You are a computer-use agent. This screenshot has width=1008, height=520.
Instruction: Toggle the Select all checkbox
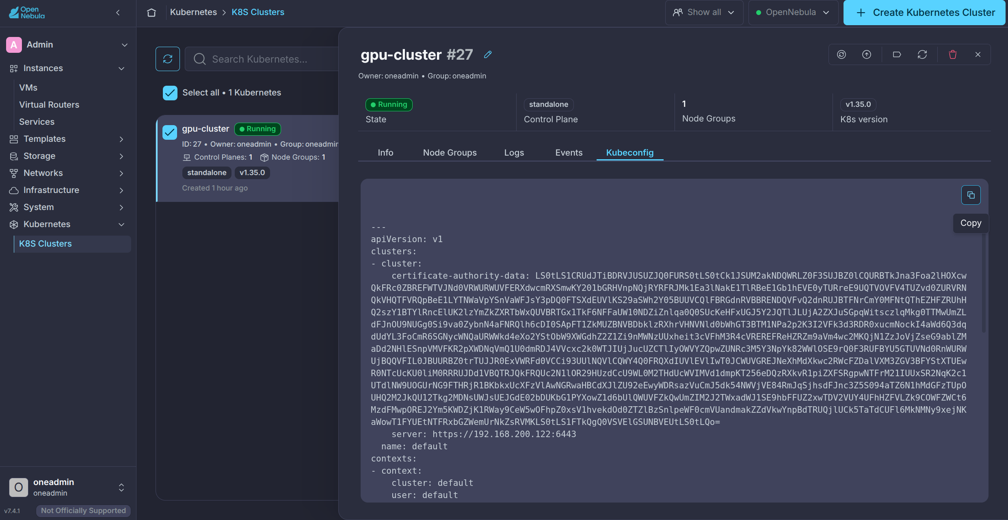[170, 93]
